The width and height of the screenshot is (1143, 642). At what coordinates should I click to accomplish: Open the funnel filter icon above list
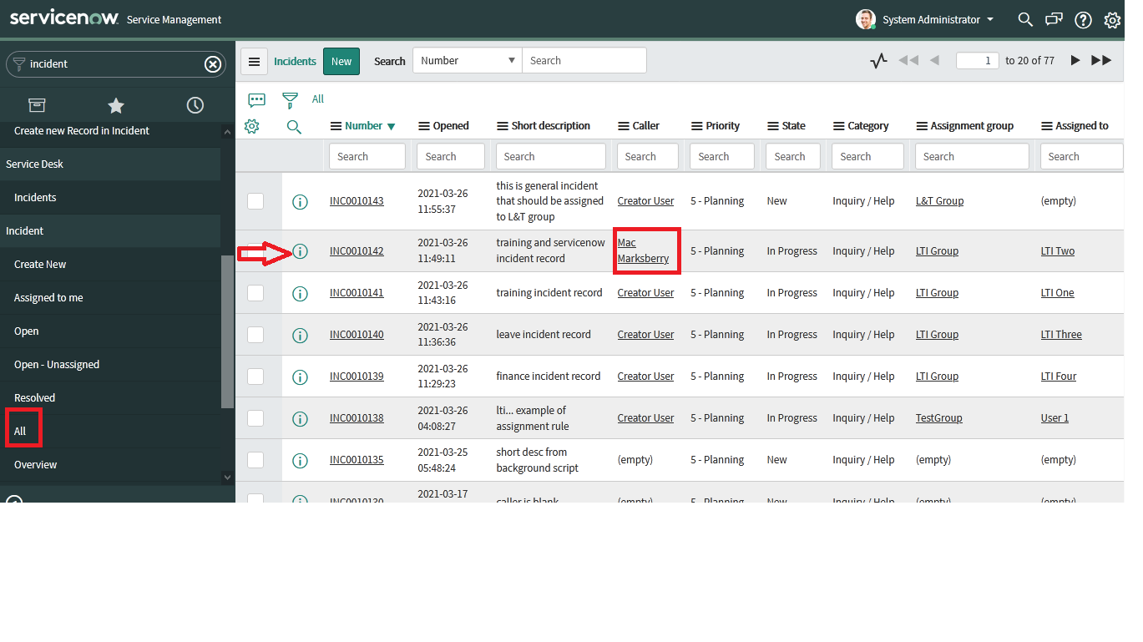(290, 100)
